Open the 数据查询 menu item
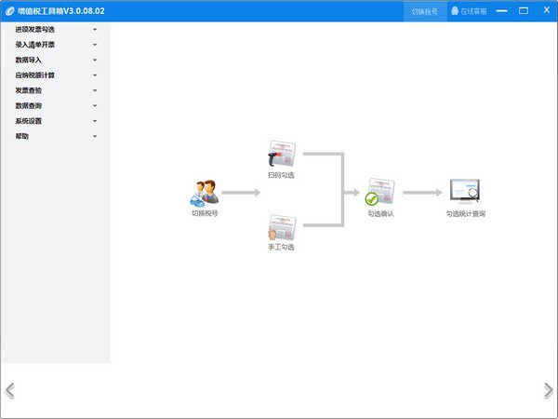This screenshot has height=419, width=558. tap(29, 106)
